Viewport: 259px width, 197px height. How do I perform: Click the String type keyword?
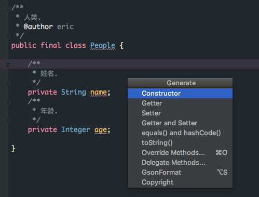[x=74, y=93]
